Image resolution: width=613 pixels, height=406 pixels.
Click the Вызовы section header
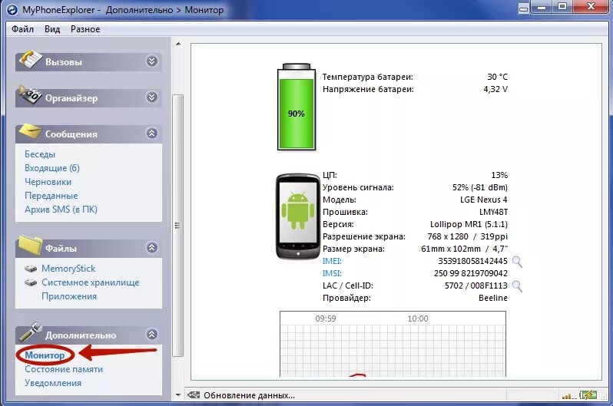click(x=88, y=61)
